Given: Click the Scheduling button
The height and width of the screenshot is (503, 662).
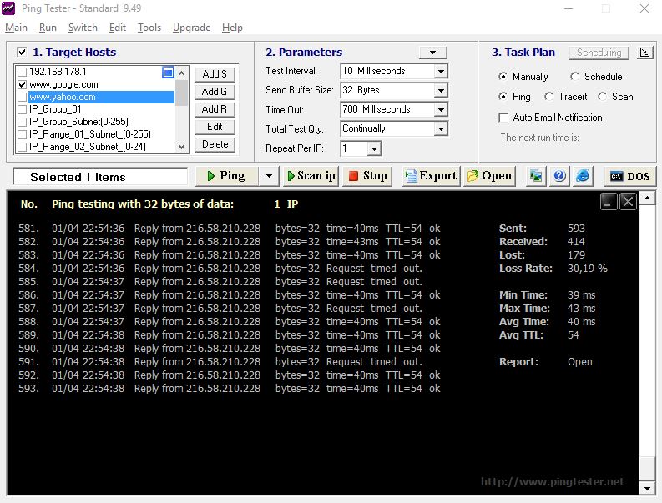Looking at the screenshot, I should pyautogui.click(x=599, y=53).
